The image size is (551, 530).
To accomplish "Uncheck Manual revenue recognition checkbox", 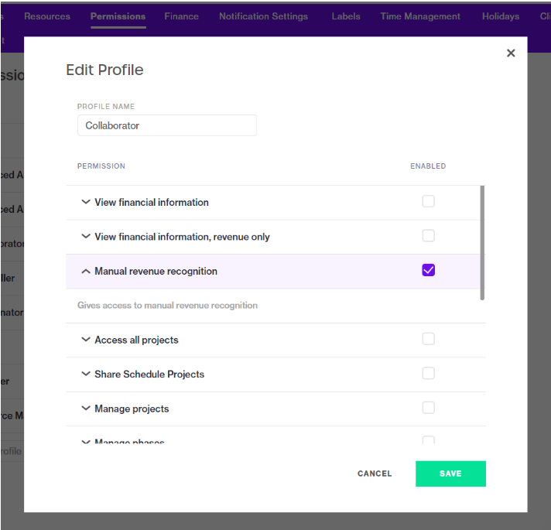I will 428,270.
